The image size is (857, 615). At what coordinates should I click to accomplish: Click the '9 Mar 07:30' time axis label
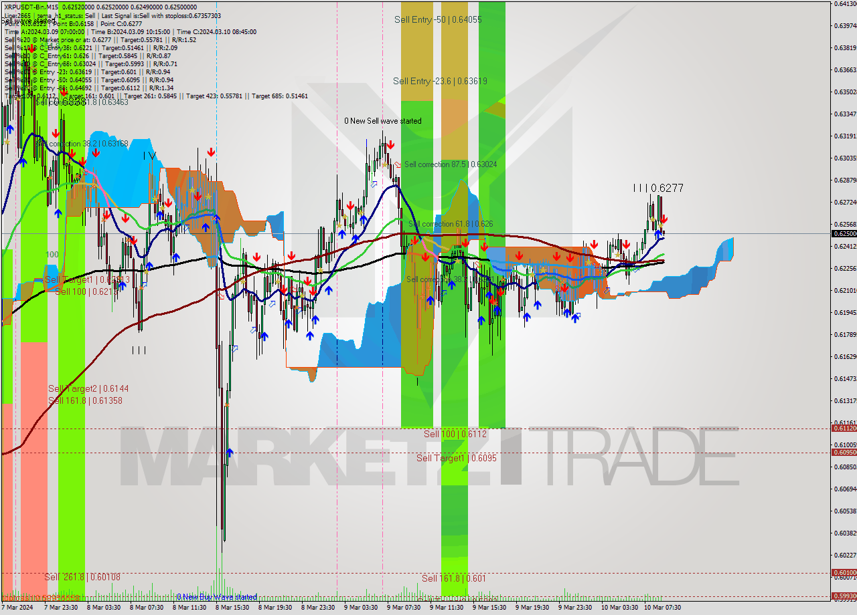point(404,608)
